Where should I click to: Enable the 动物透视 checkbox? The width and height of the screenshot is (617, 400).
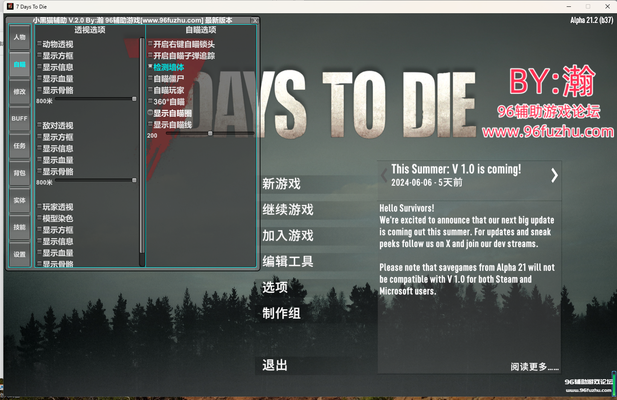pos(39,43)
